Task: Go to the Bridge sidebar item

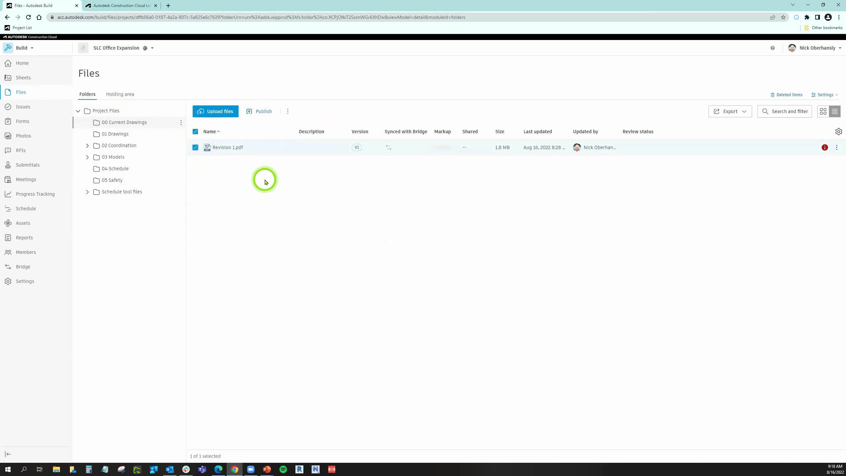Action: (x=23, y=267)
